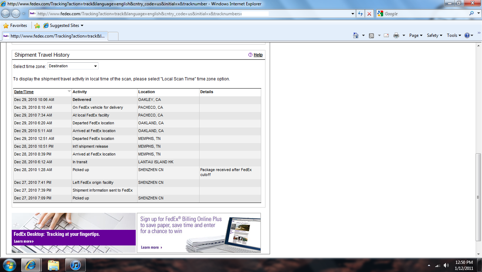482x272 pixels.
Task: Stop loading with the red X icon
Action: 369,13
